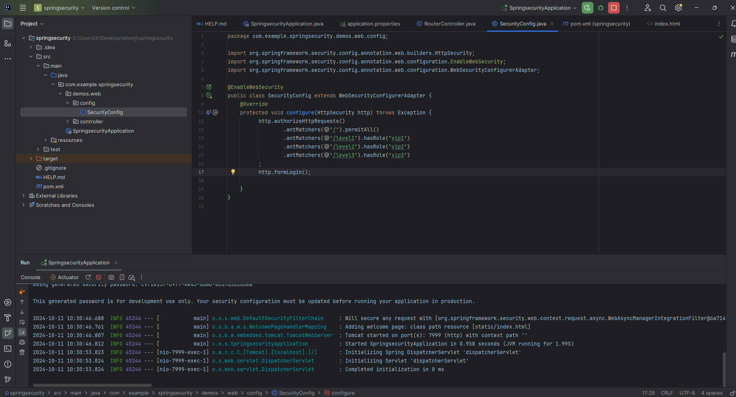Open Search Everywhere magnifier
736x397 pixels.
[x=663, y=8]
